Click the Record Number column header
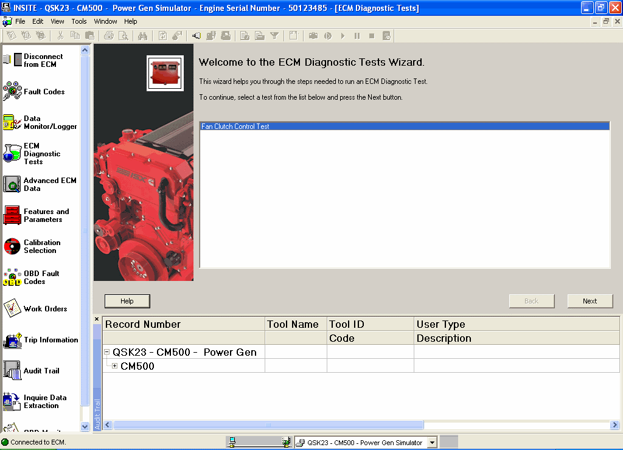This screenshot has height=450, width=623. click(184, 324)
